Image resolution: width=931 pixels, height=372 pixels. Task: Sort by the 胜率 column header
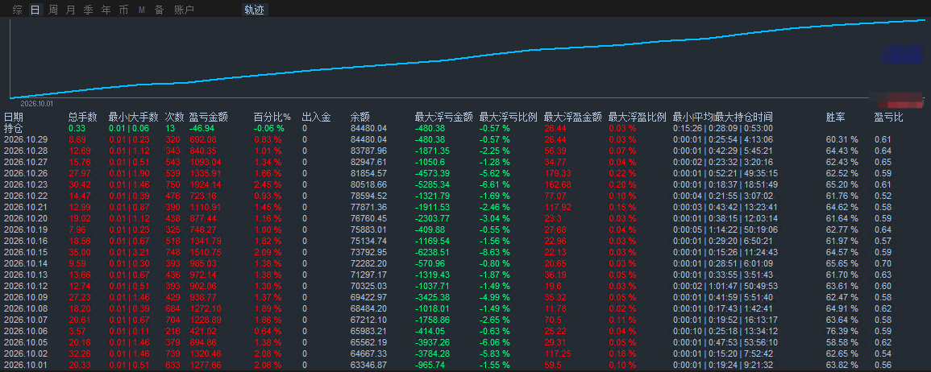(836, 117)
